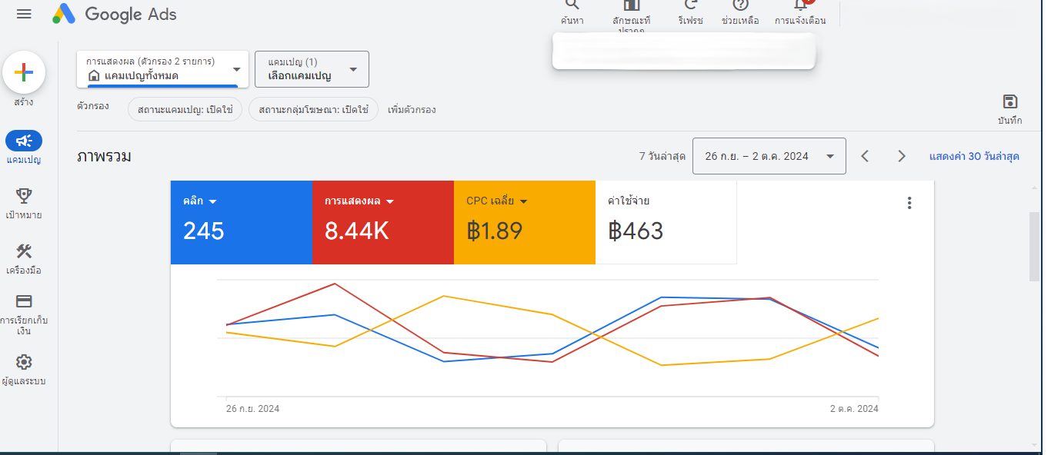Image resolution: width=1051 pixels, height=455 pixels.
Task: Click the three-dot chart options menu
Action: 909,203
